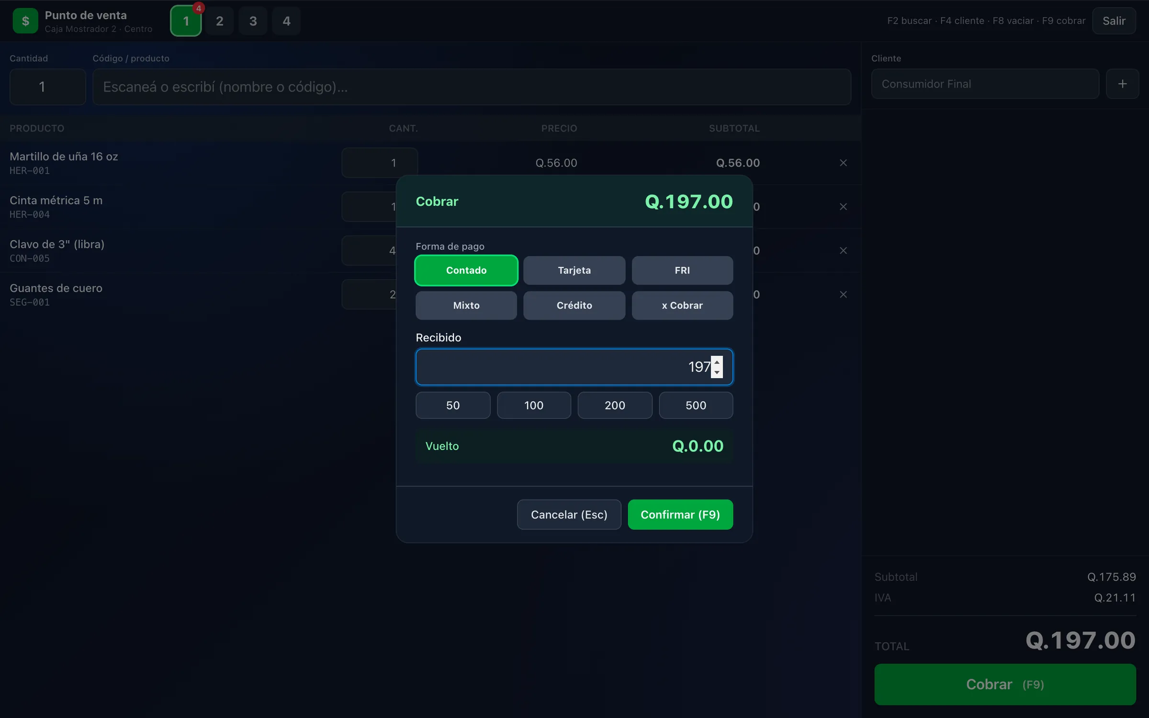The image size is (1149, 718).
Task: Click the HER-001 product code
Action: pyautogui.click(x=30, y=171)
